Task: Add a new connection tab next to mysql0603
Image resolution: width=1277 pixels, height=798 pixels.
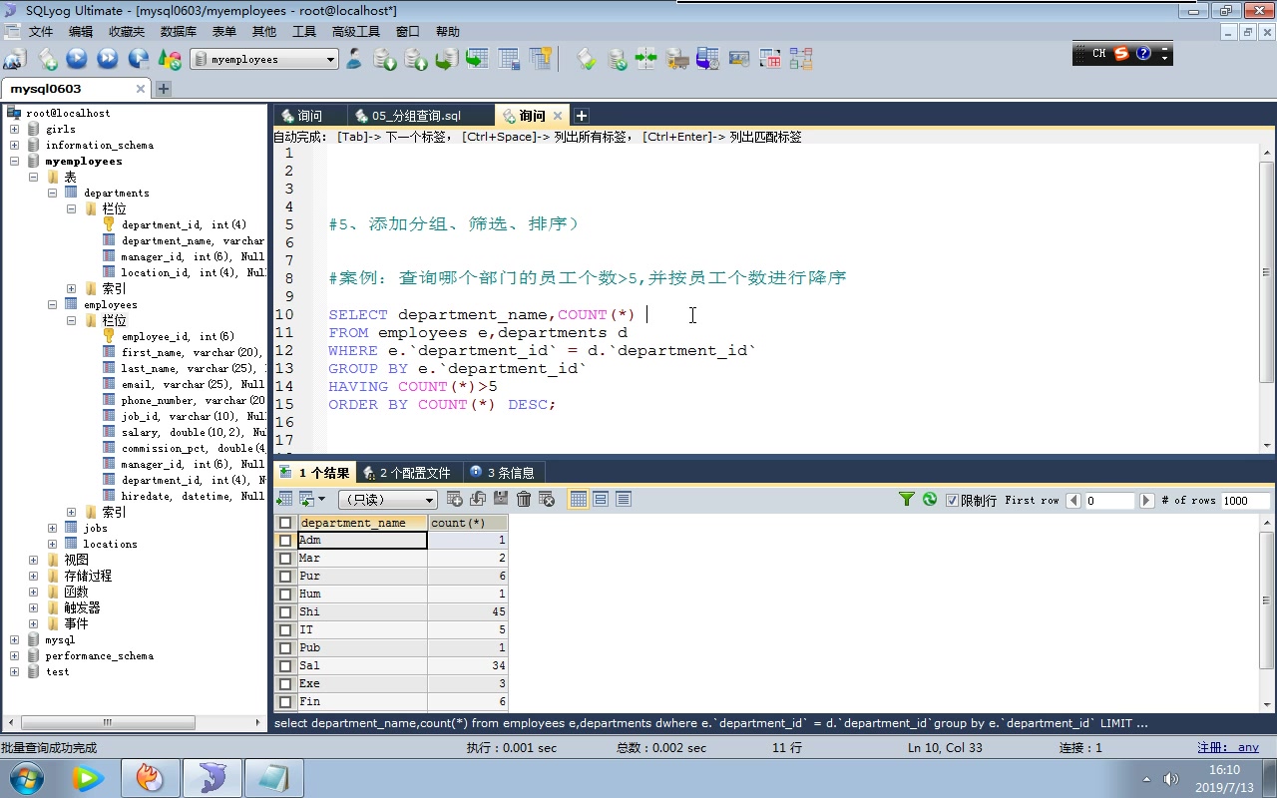Action: pyautogui.click(x=164, y=89)
